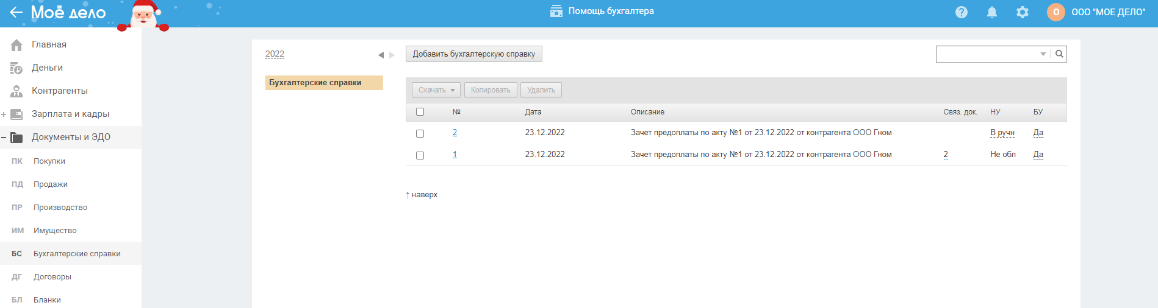The image size is (1158, 308).
Task: Toggle the select-all checkbox in table header
Action: [420, 112]
